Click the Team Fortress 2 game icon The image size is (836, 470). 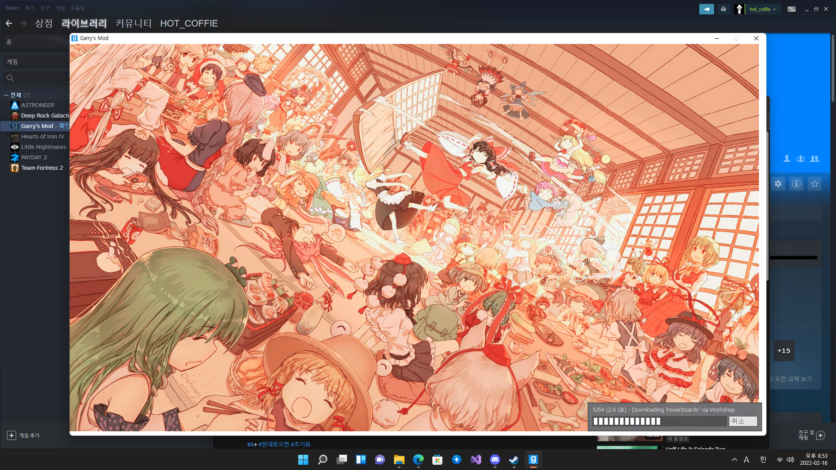[15, 168]
